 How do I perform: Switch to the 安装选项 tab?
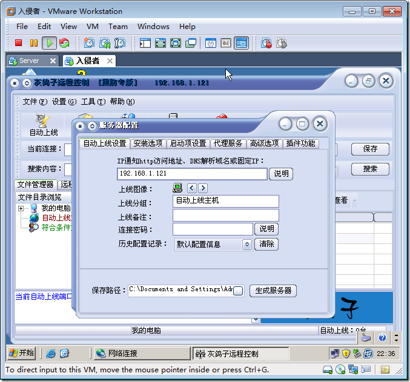(148, 143)
